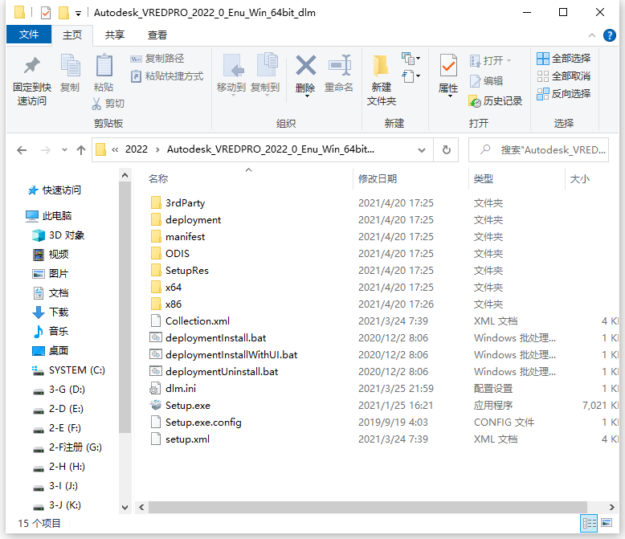Collapse the ribbon with chevron

coord(592,35)
